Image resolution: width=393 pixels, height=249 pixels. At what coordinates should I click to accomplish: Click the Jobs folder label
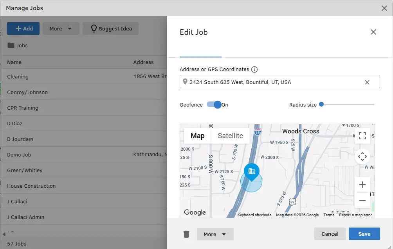point(22,46)
